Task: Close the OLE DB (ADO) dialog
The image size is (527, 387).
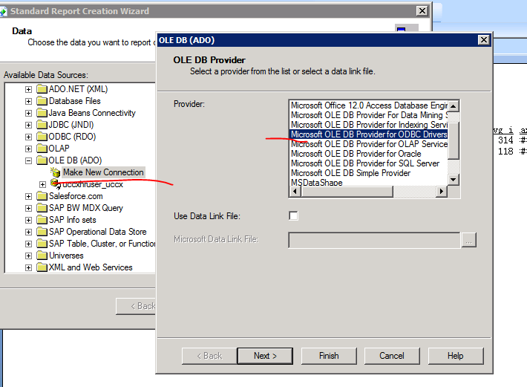Action: coord(484,40)
